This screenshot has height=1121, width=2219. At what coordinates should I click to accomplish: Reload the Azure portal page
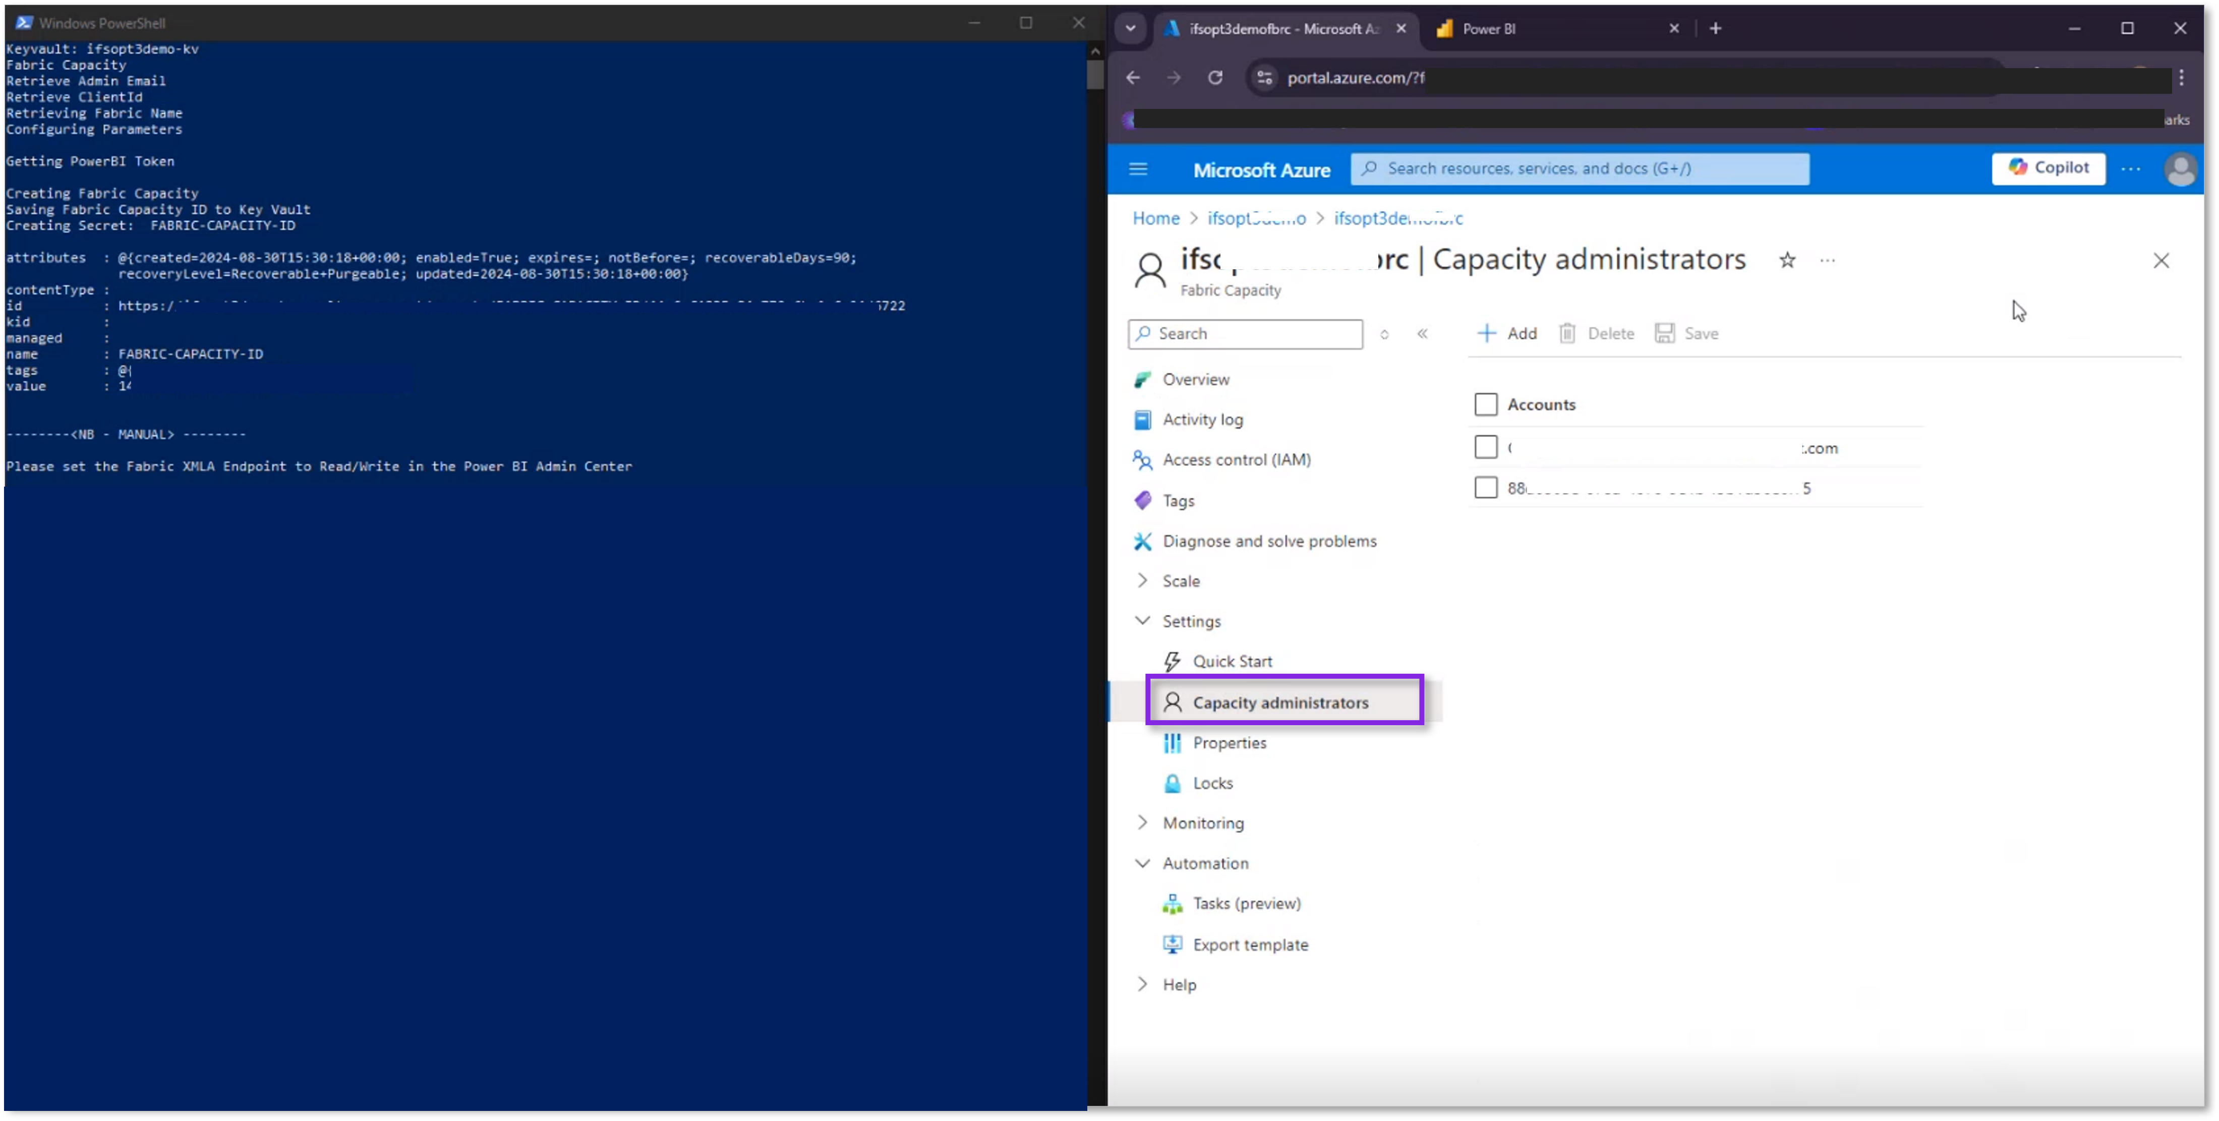[1214, 78]
